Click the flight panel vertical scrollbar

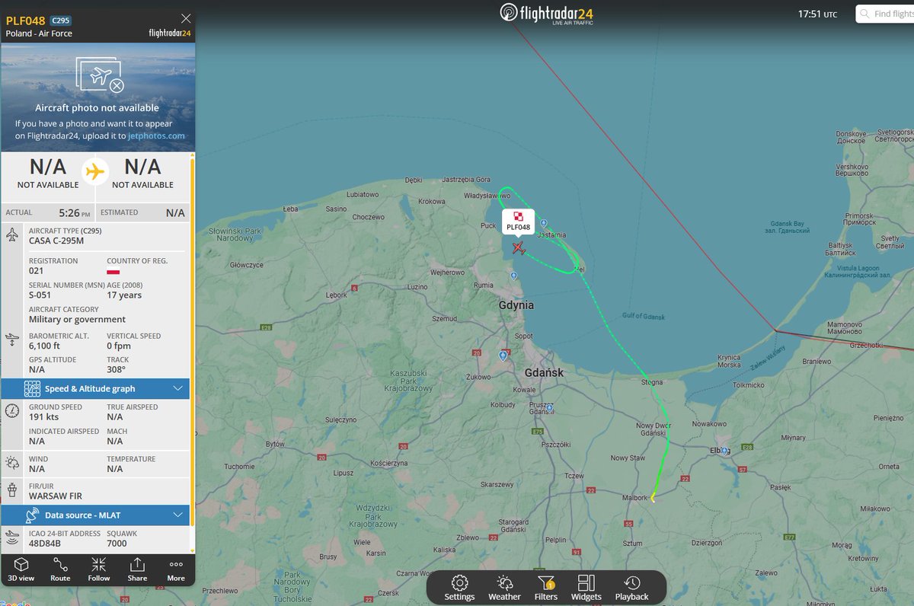pos(192,341)
